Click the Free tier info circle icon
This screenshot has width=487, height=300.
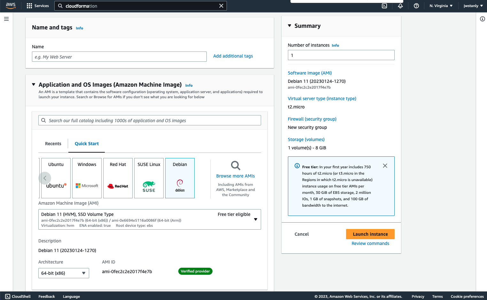click(x=297, y=166)
